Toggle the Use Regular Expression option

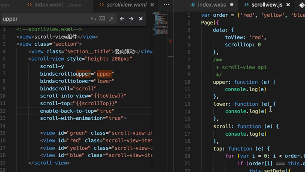tap(111, 19)
